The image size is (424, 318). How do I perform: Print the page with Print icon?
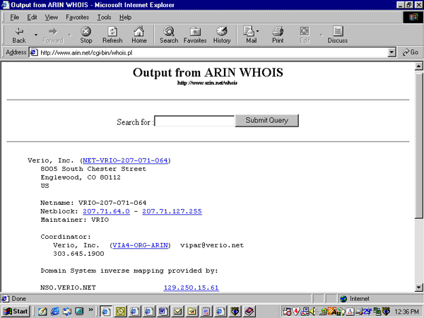pyautogui.click(x=278, y=35)
